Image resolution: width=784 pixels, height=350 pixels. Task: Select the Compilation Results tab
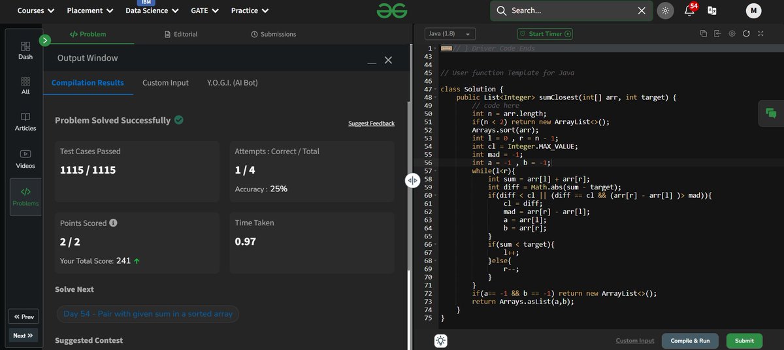pos(88,83)
